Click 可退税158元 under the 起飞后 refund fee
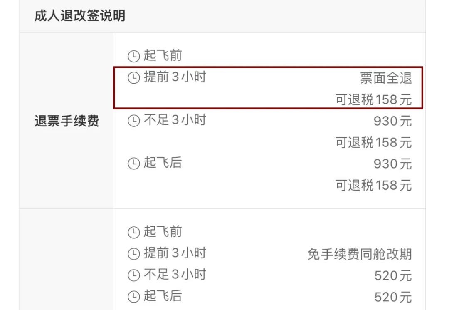The height and width of the screenshot is (310, 449). point(373,185)
